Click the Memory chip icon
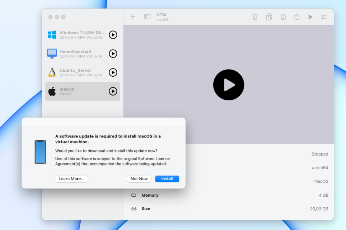The width and height of the screenshot is (346, 230). point(134,195)
